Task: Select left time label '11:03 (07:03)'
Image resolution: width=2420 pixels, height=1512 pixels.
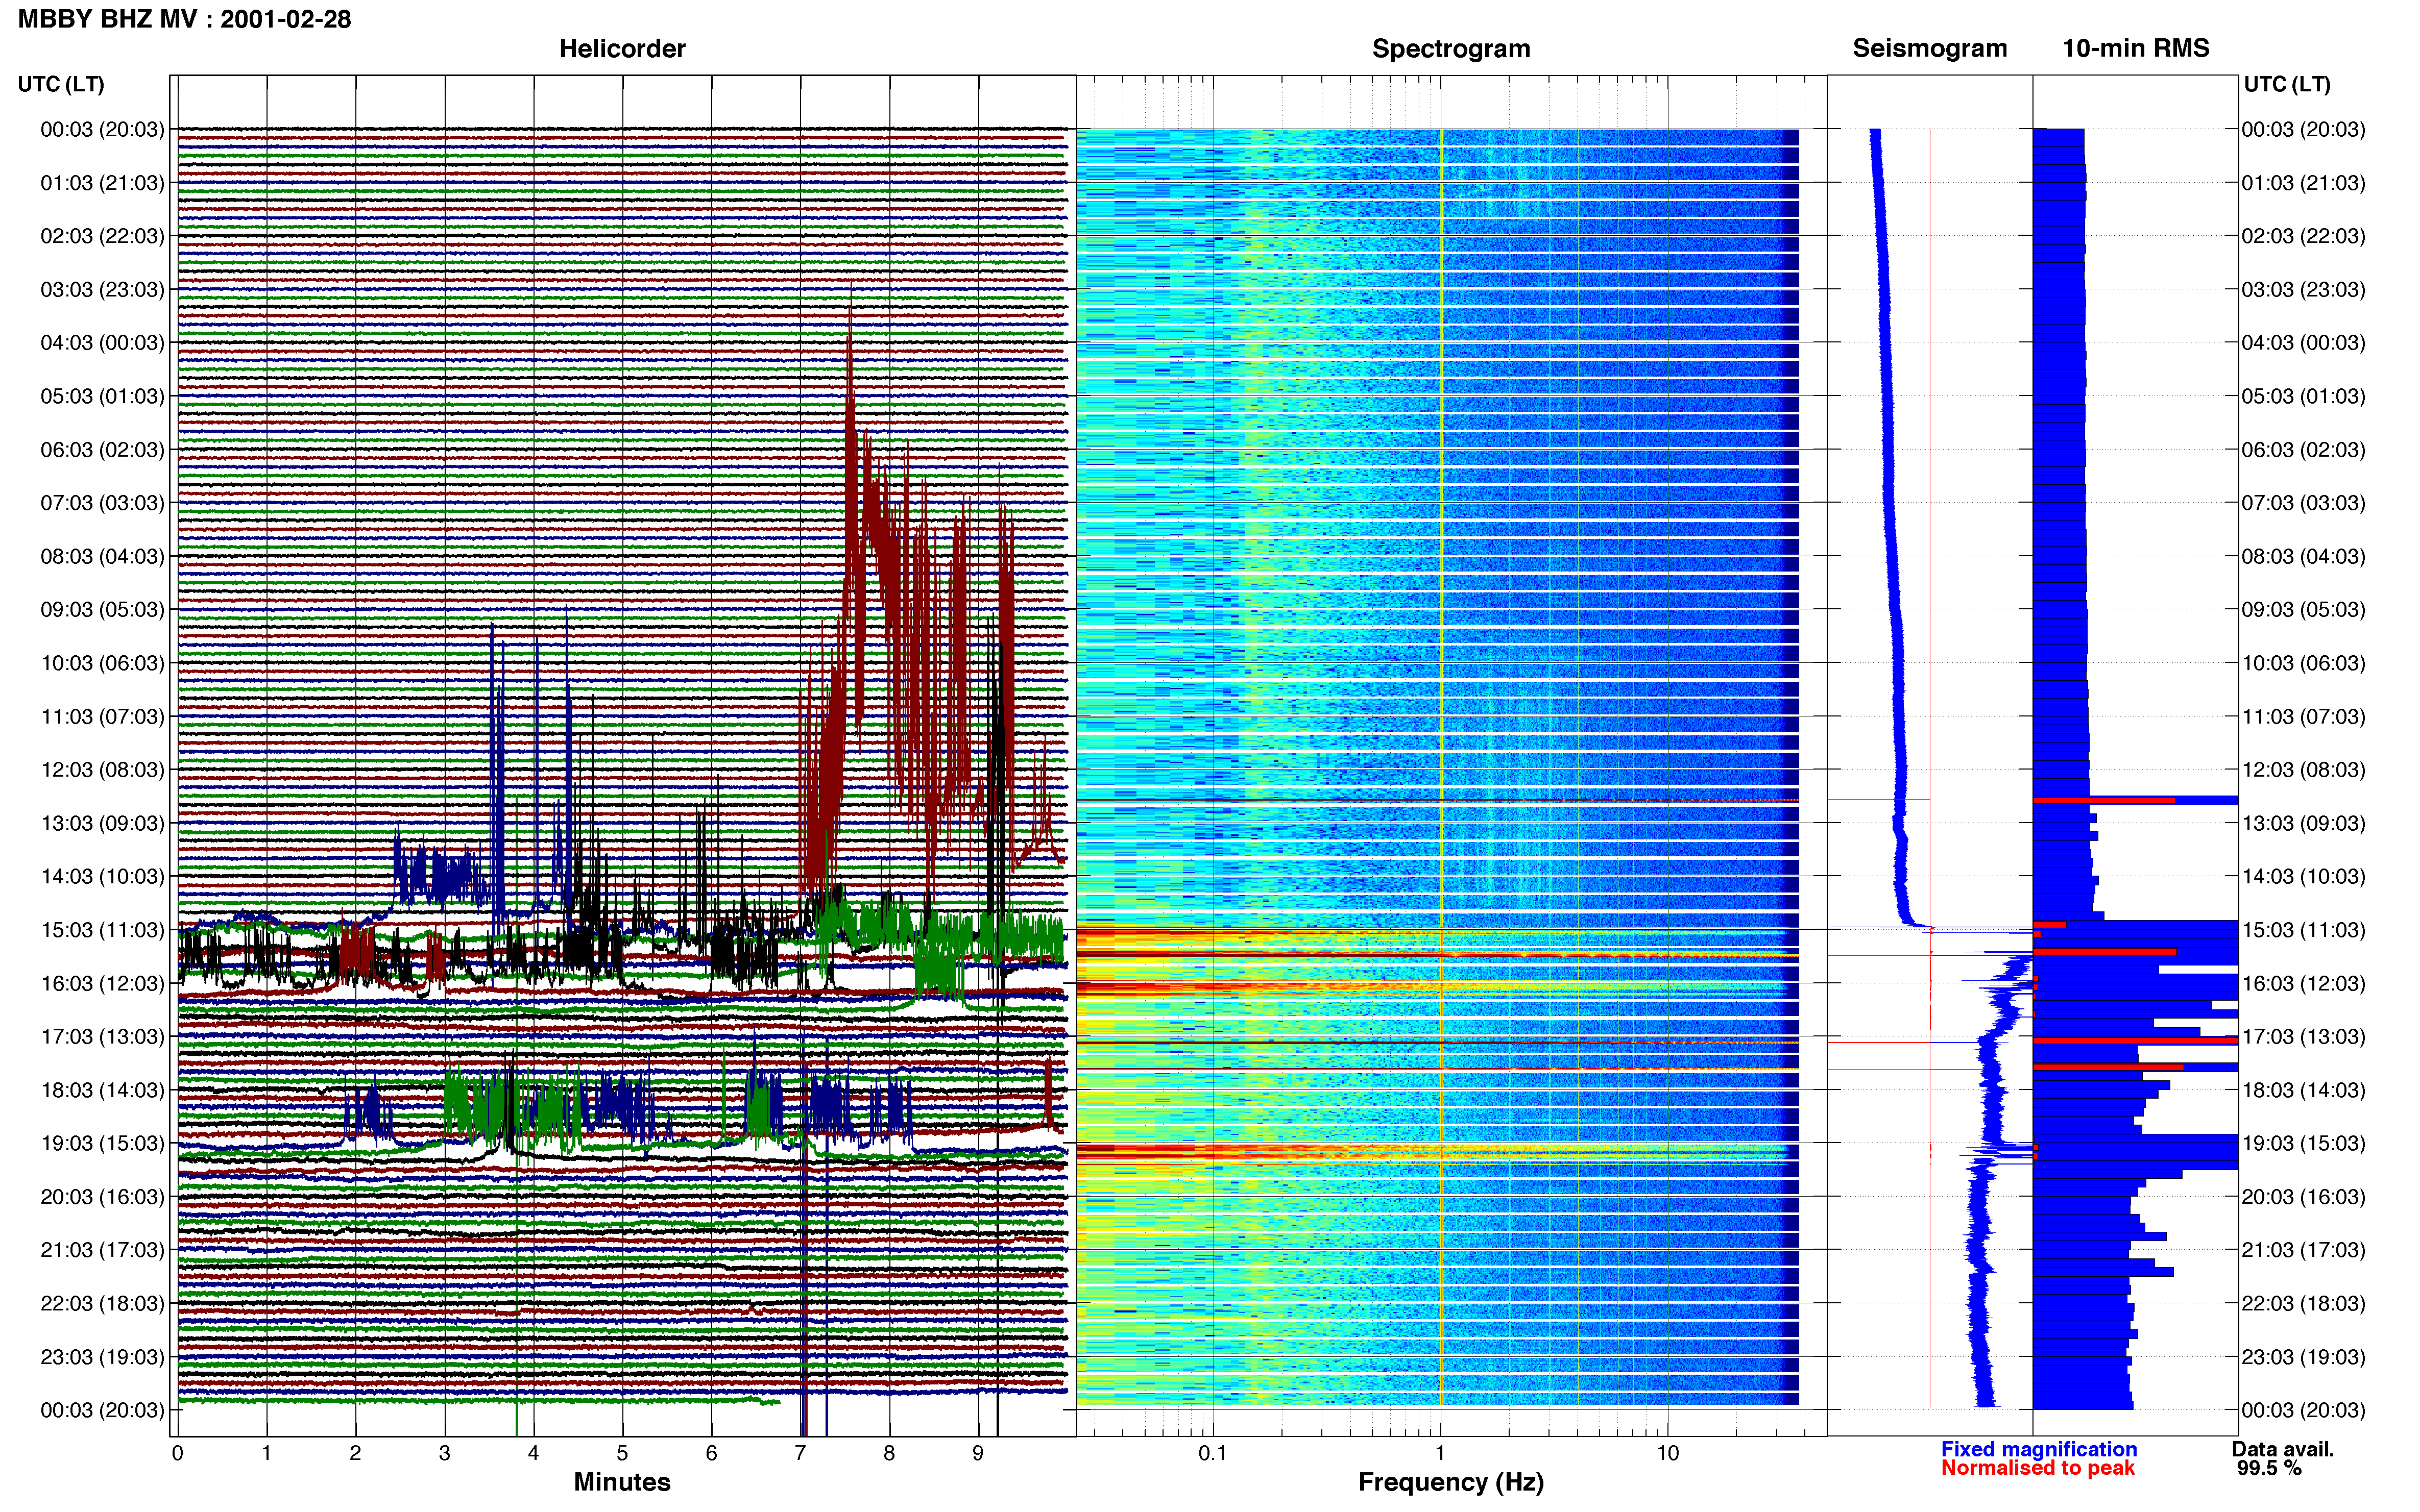Action: click(102, 716)
